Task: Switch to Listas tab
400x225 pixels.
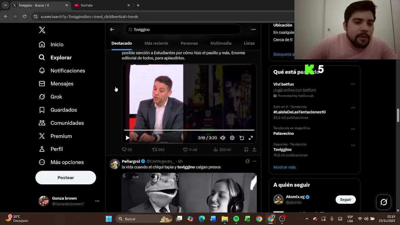Action: (249, 43)
